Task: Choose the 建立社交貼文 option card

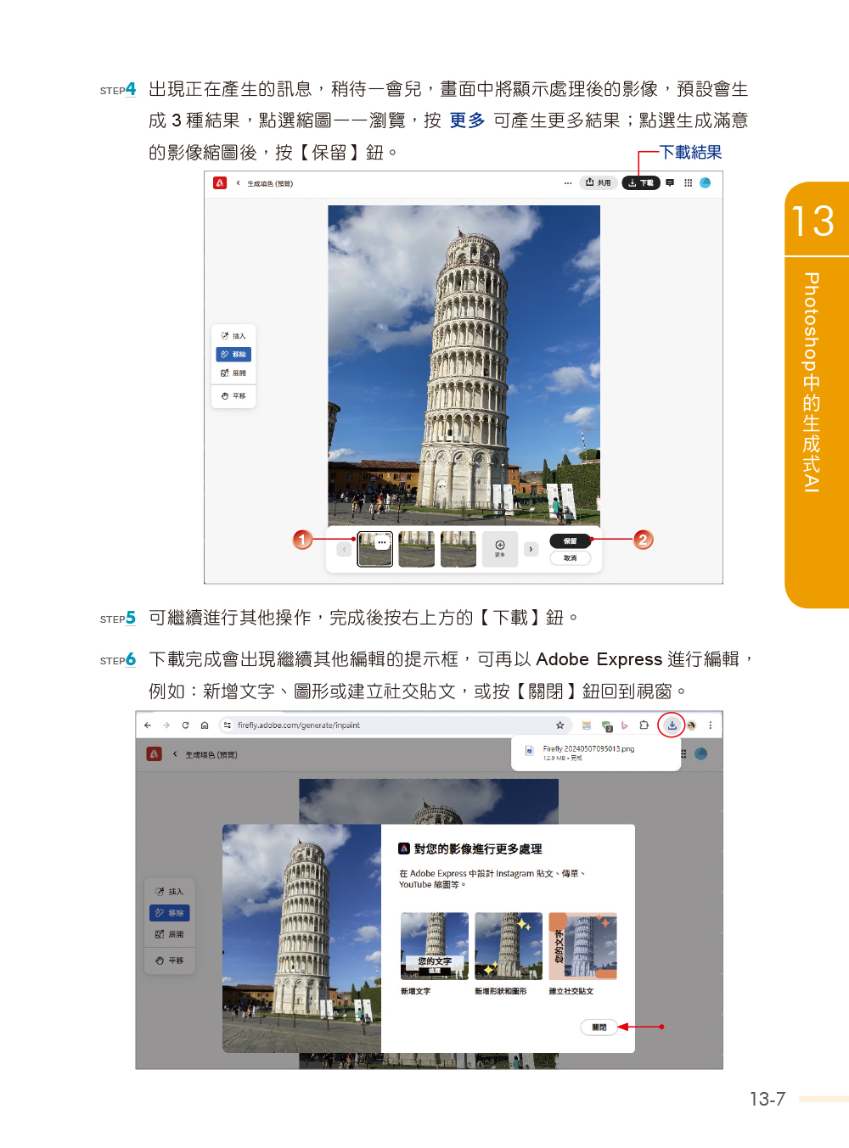Action: [x=582, y=947]
